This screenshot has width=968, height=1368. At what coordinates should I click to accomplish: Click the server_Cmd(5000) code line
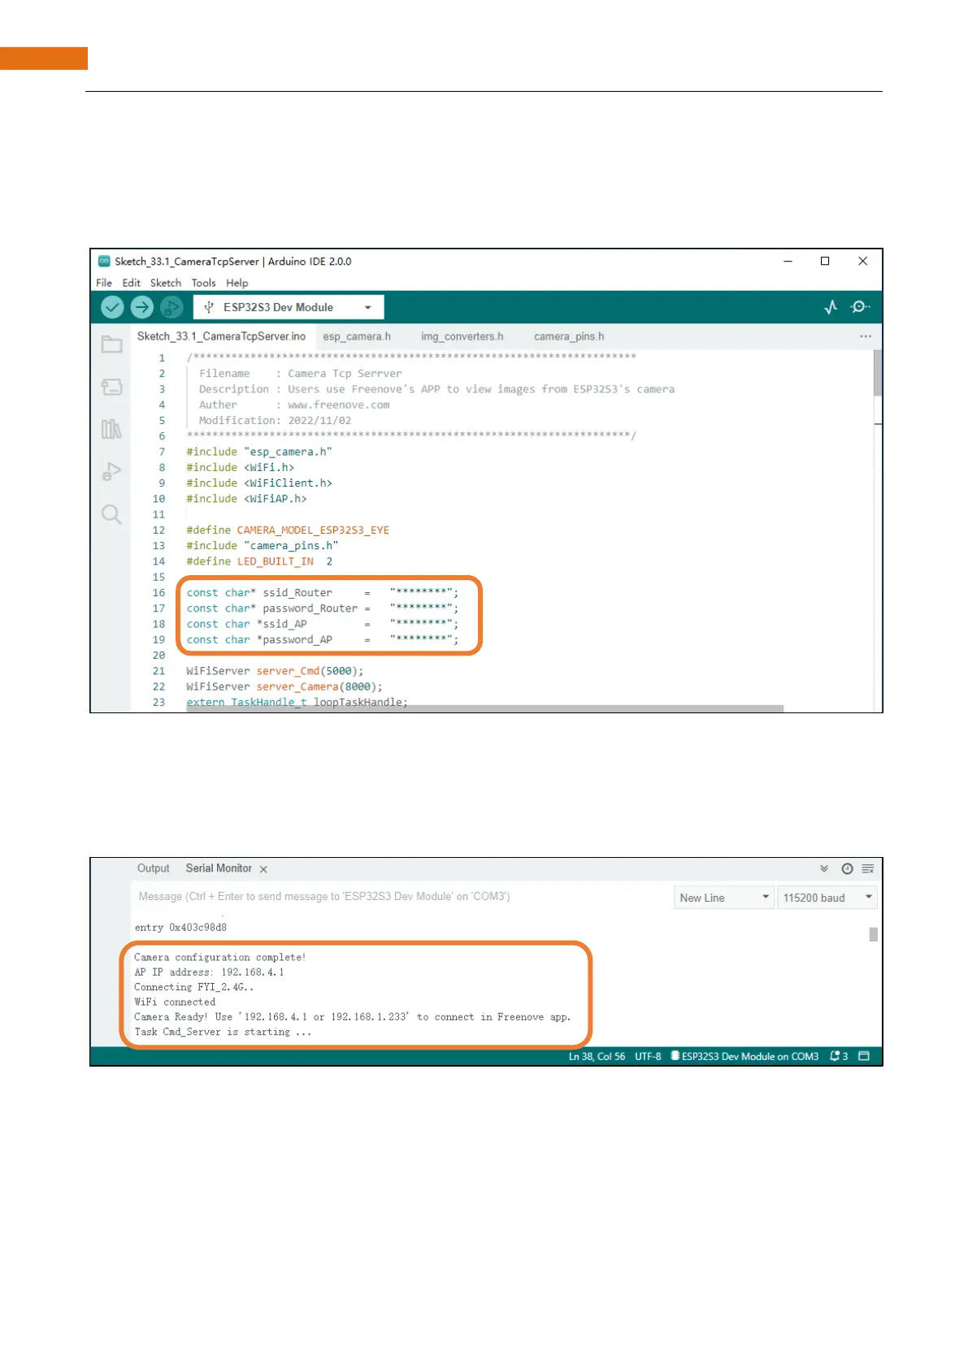pos(275,671)
